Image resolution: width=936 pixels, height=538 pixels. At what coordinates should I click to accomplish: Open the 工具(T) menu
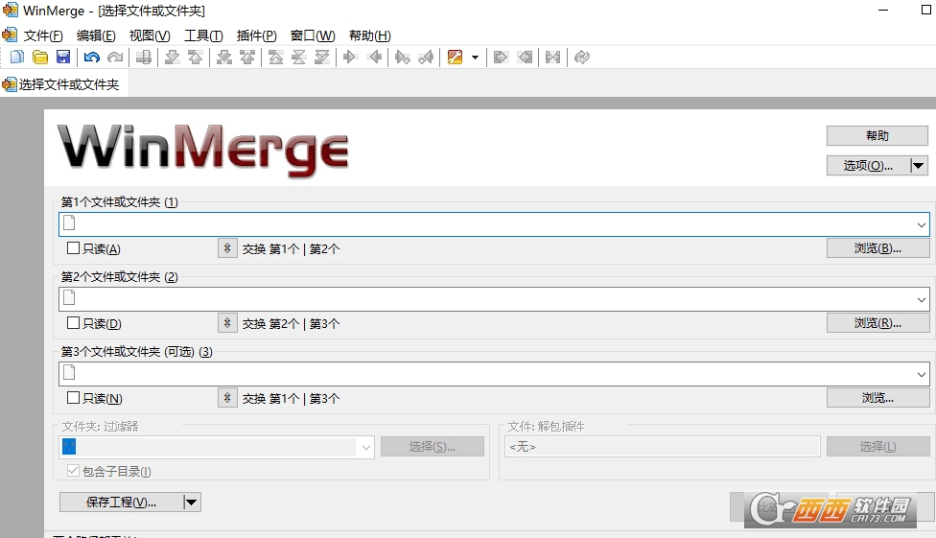(x=203, y=35)
